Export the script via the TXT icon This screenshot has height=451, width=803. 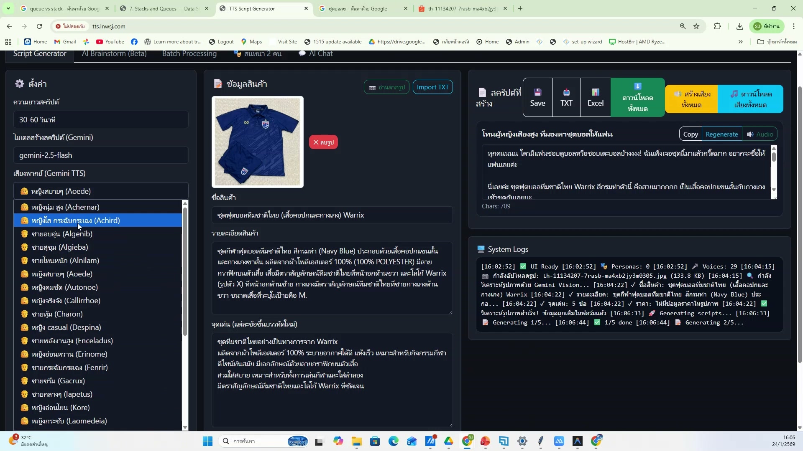click(x=566, y=97)
